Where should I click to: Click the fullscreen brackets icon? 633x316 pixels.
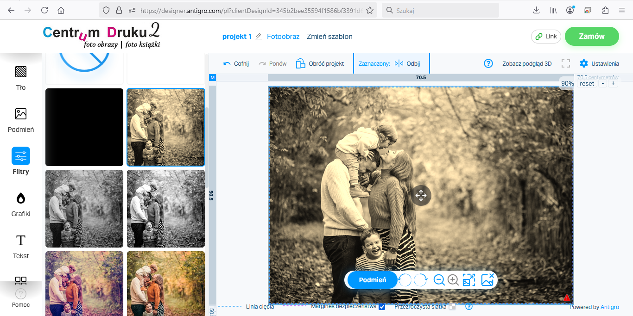coord(565,63)
